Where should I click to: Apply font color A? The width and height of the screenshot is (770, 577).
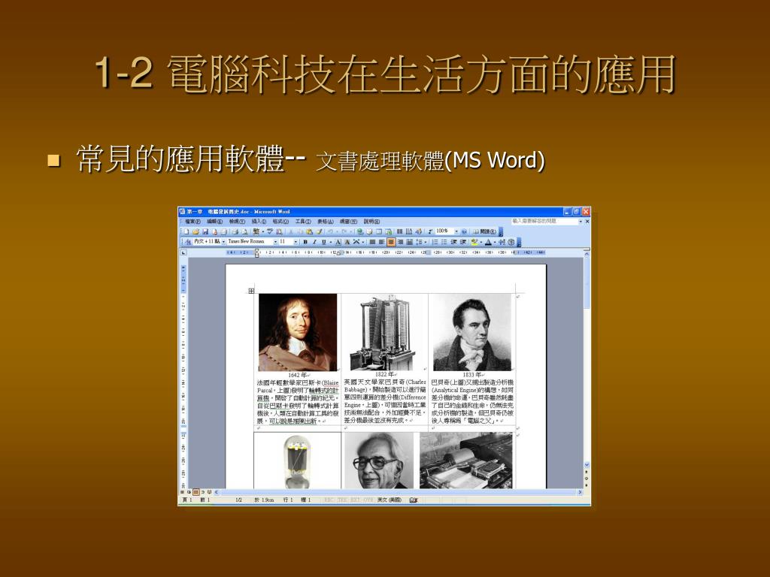[x=488, y=242]
